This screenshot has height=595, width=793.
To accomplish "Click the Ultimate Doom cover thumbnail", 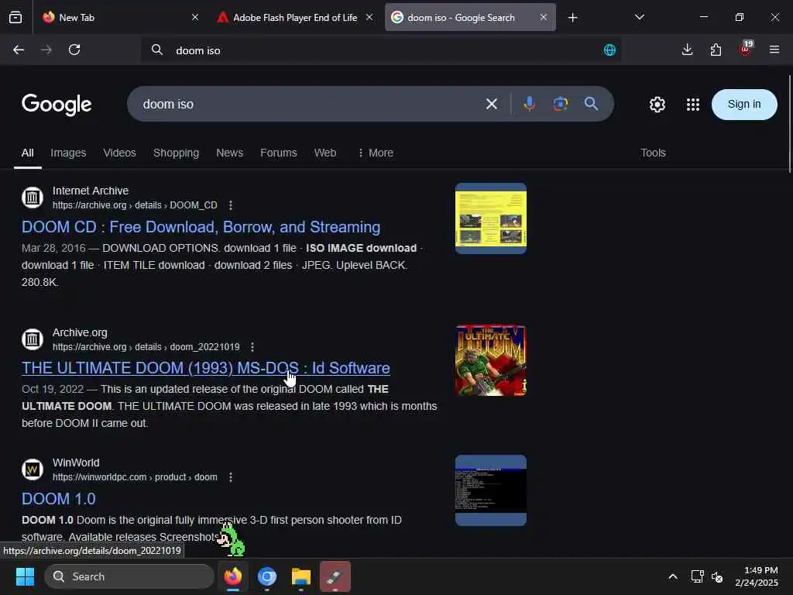I will coord(490,360).
